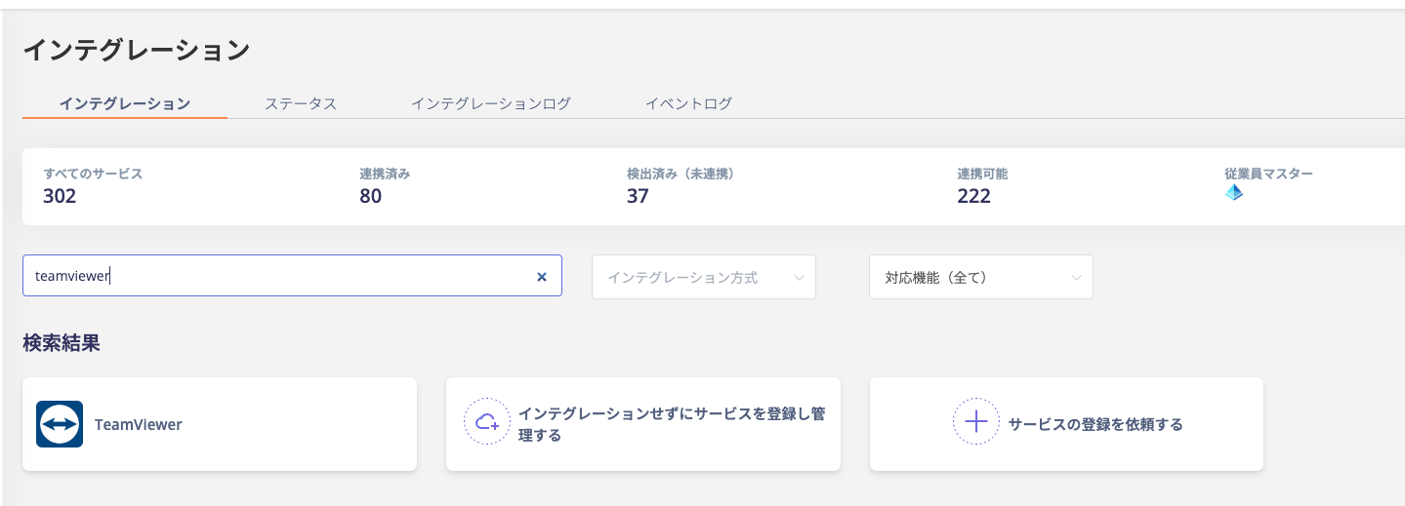Click the 検索結果 heading
The width and height of the screenshot is (1405, 506).
coord(62,343)
